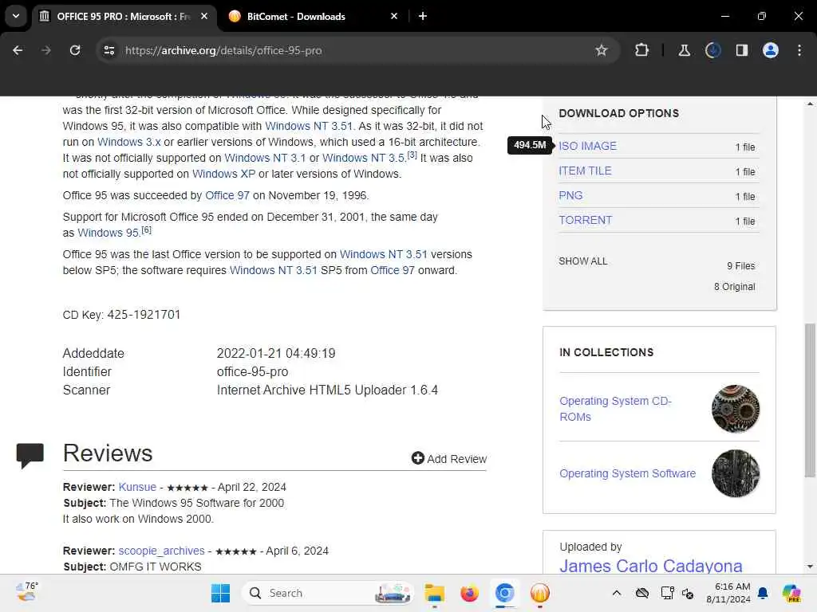Screen dimensions: 817x612
Task: Open the notifications bell icon
Action: [x=763, y=593]
